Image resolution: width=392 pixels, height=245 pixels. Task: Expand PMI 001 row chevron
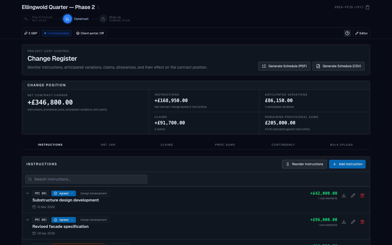27,193
